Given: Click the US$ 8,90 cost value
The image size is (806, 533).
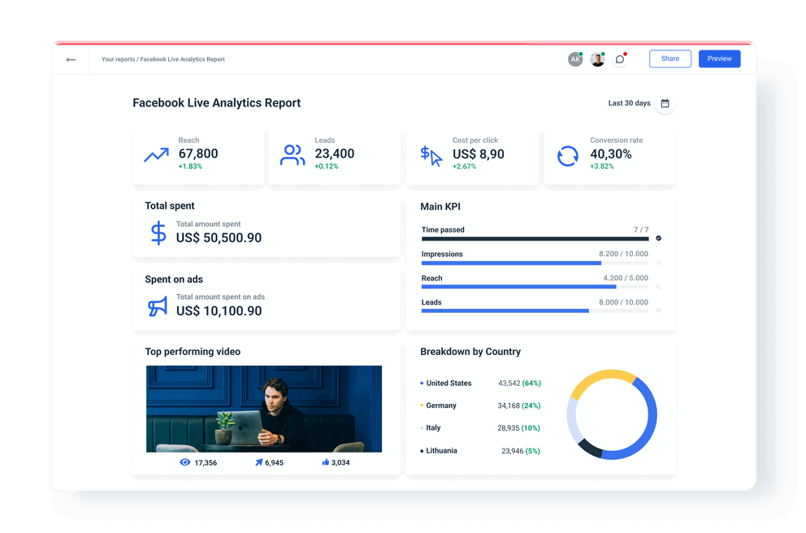Looking at the screenshot, I should (478, 154).
